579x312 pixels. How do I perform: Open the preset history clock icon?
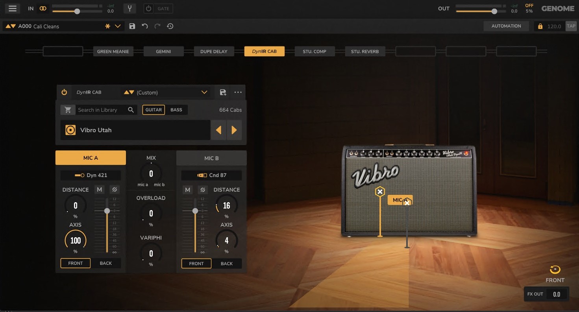(x=170, y=26)
